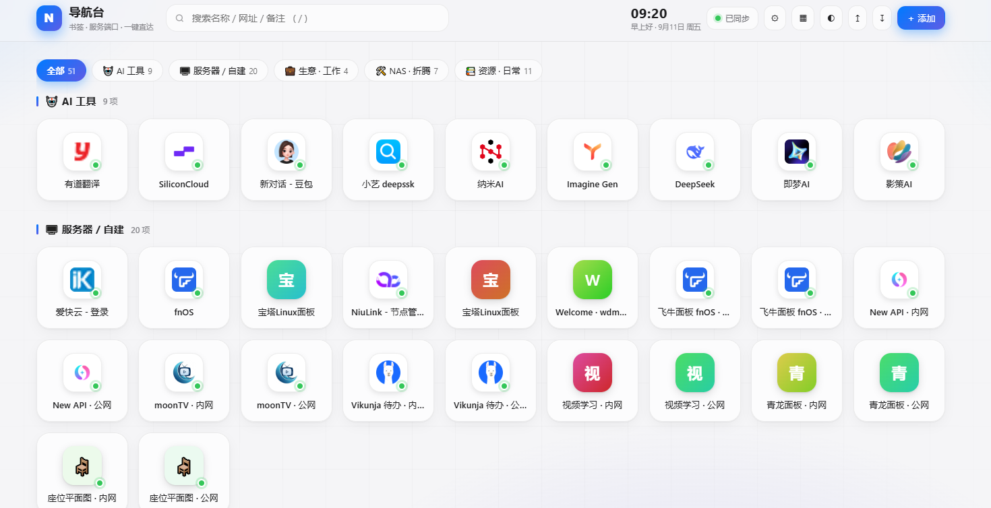Open the 有道翻译 shortcut

(x=82, y=160)
